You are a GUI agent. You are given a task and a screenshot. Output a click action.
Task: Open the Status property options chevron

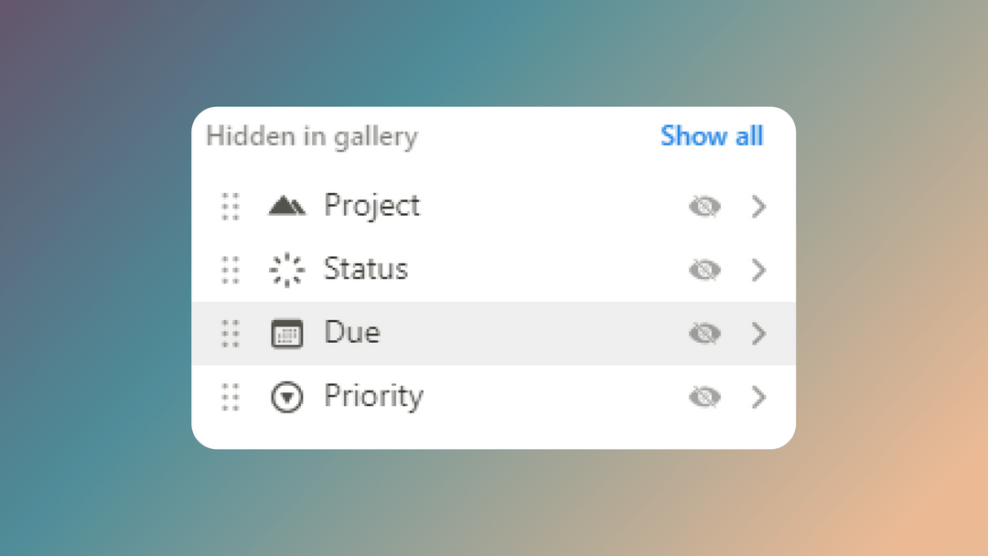[758, 270]
